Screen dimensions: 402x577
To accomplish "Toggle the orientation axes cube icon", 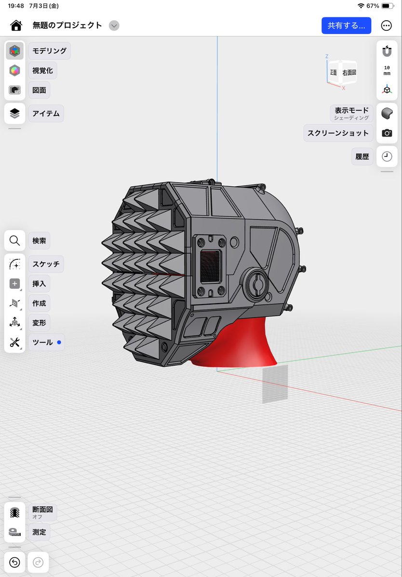I will [x=387, y=90].
